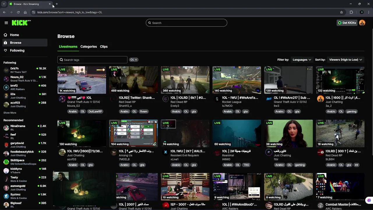Open Among Us category link

tap(126, 155)
